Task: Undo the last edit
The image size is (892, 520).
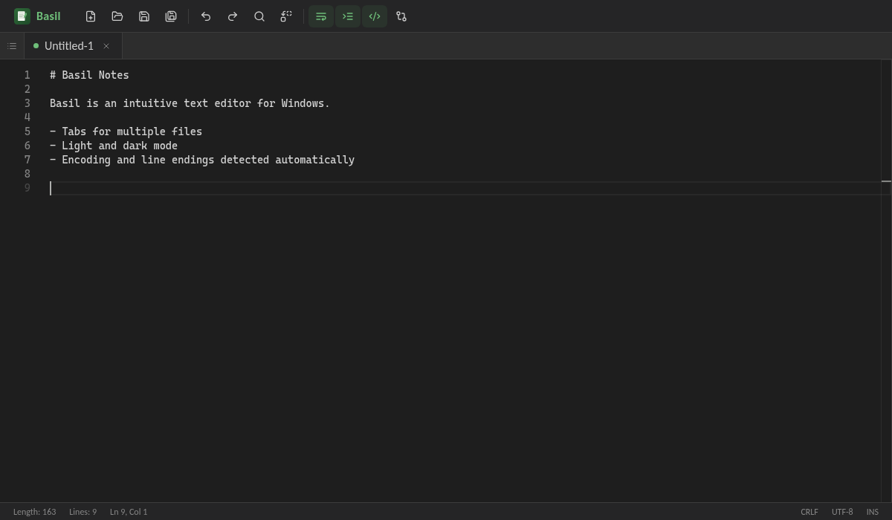Action: (206, 16)
